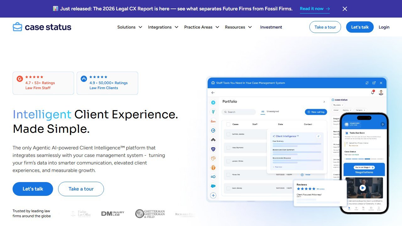
Task: Select the Upload Your Driver's License radio button
Action: (347, 143)
